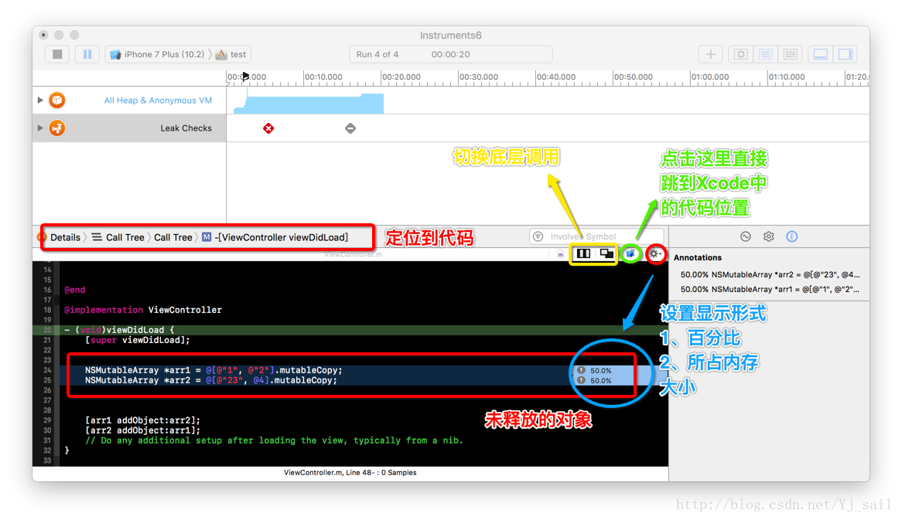Open the Xcode jump icon for this code
Screen dimensions: 902x520
[631, 253]
